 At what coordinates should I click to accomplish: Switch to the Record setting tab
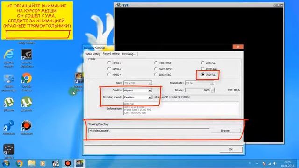(x=111, y=54)
